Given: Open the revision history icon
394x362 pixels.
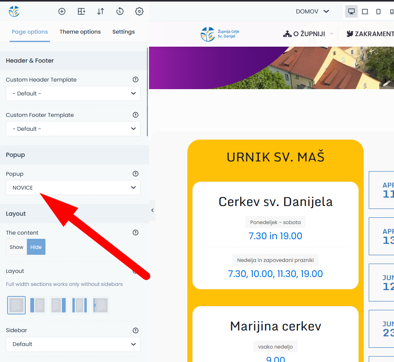Looking at the screenshot, I should [x=120, y=11].
